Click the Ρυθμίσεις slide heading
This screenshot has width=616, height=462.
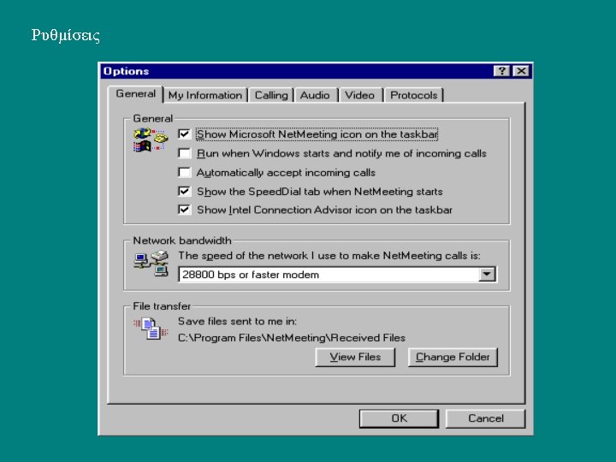pos(65,35)
